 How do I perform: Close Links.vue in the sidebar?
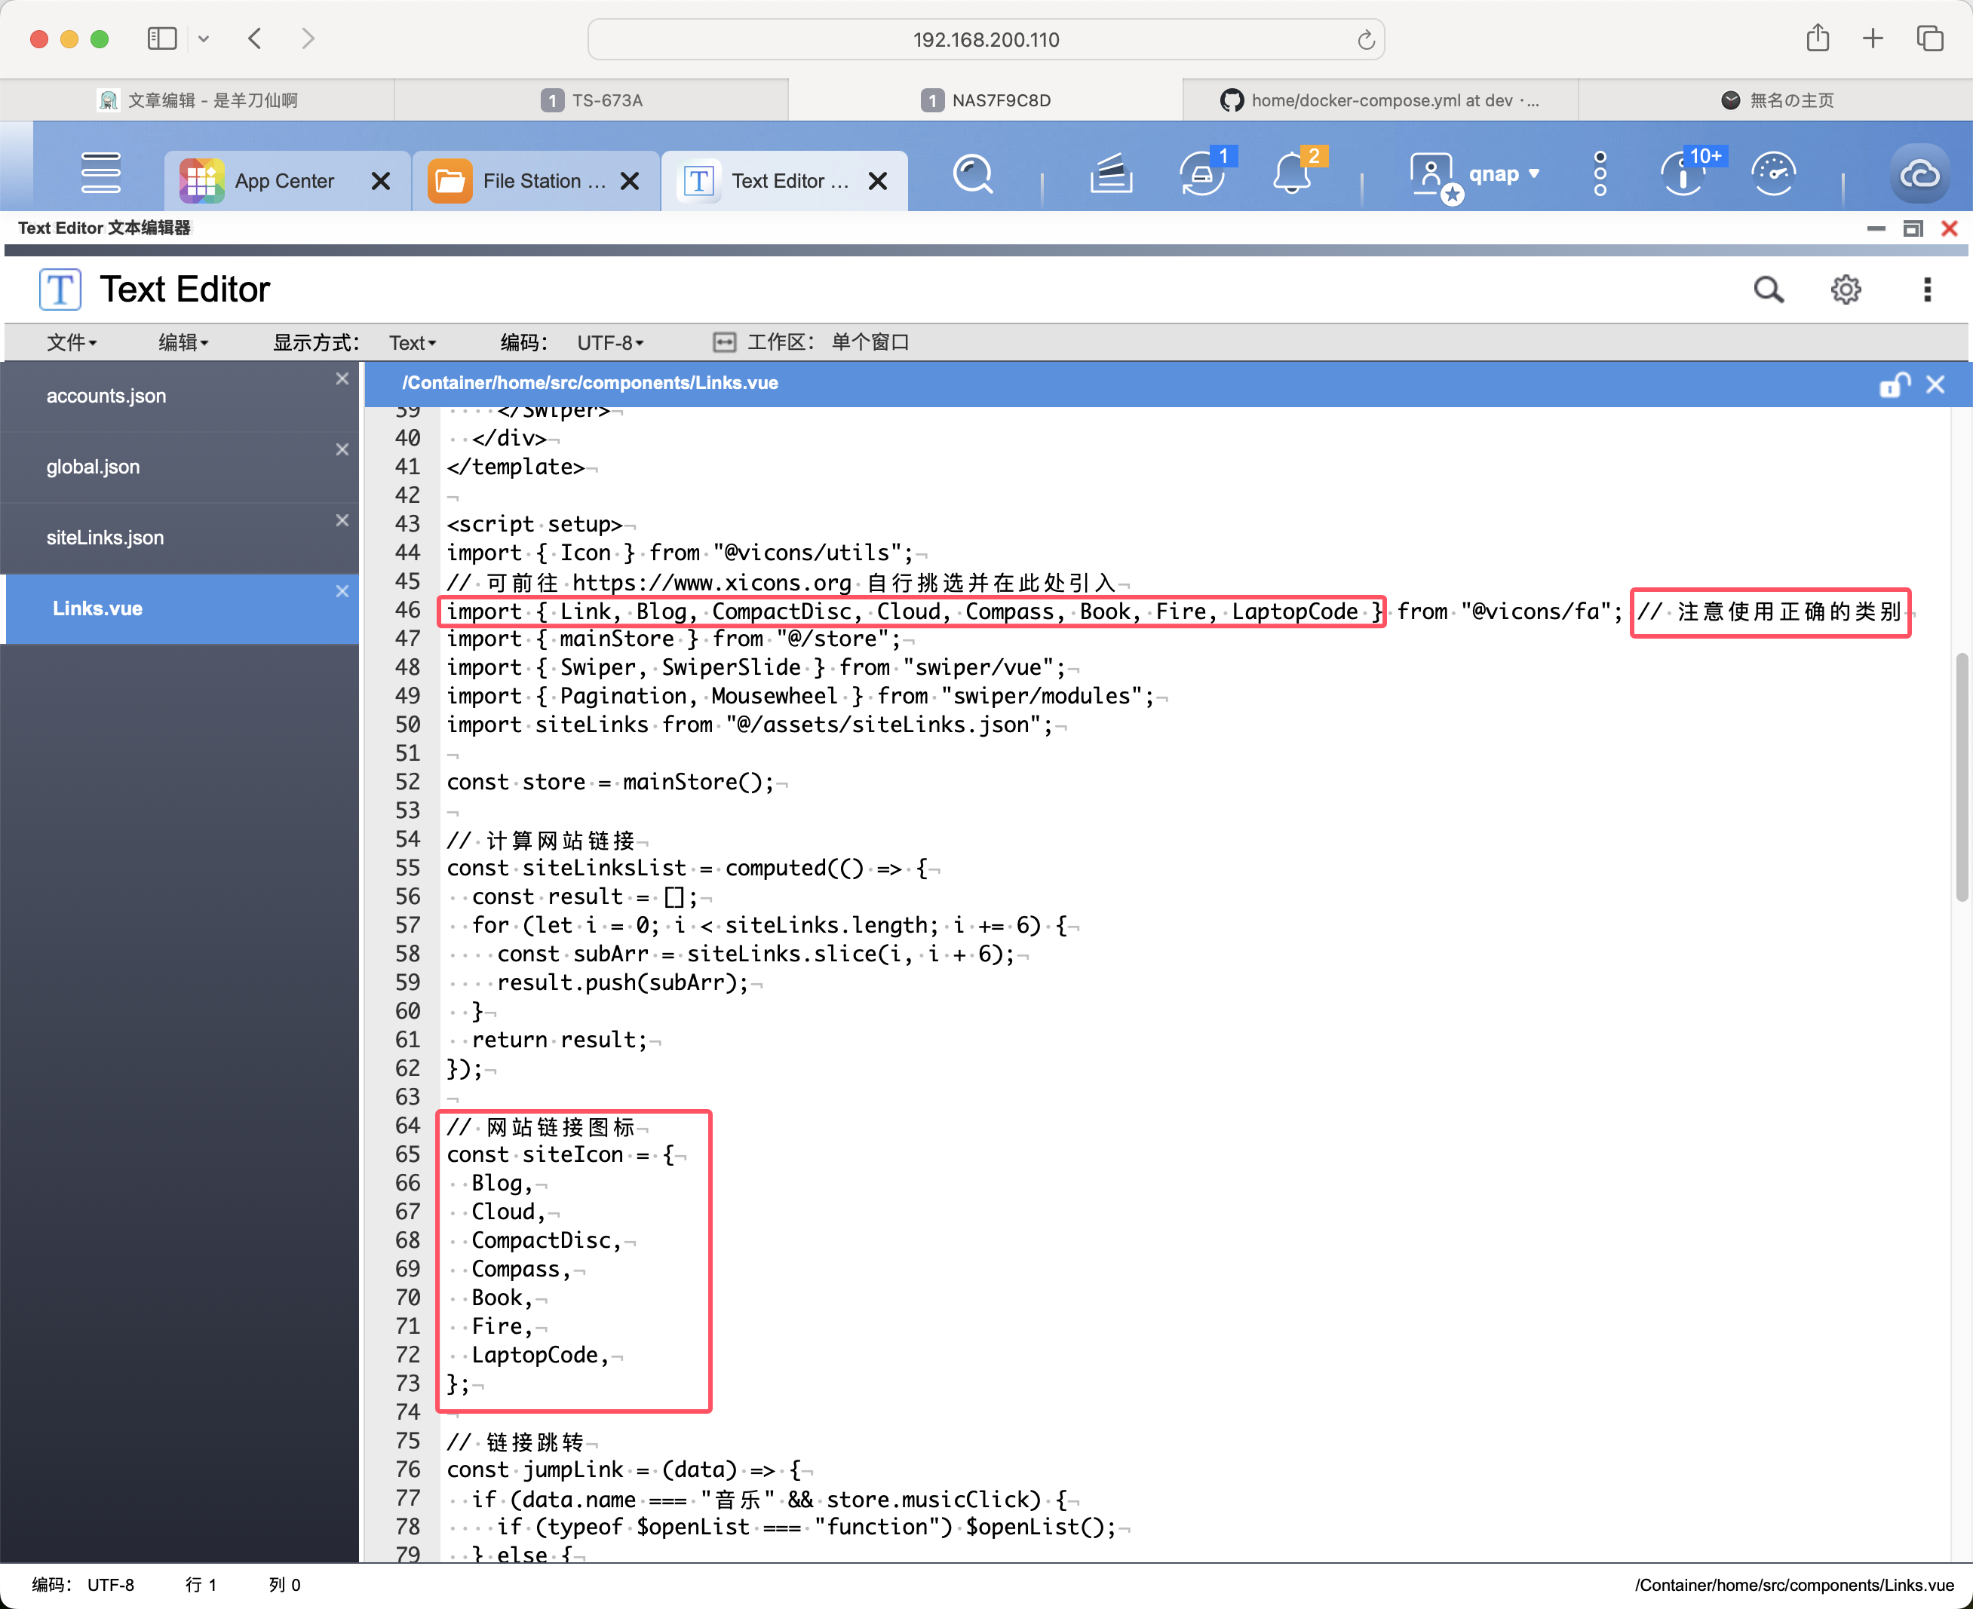pos(342,591)
